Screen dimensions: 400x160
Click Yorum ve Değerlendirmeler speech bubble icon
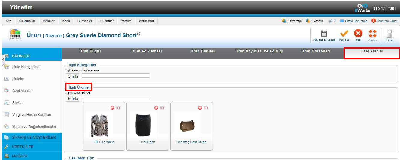(7, 127)
